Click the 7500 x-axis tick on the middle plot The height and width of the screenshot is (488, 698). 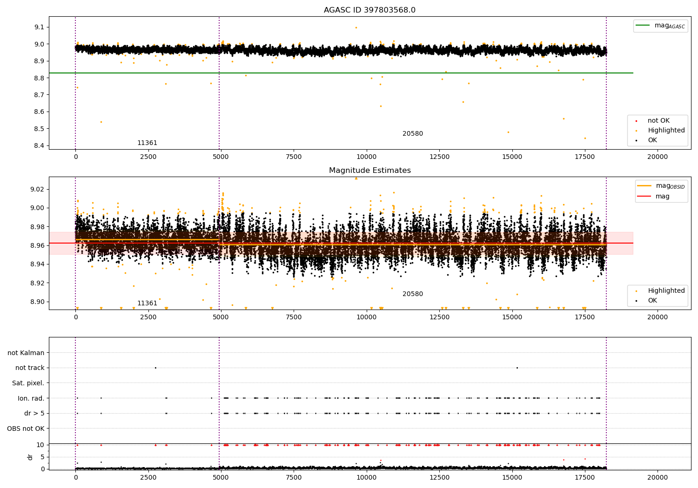(294, 317)
